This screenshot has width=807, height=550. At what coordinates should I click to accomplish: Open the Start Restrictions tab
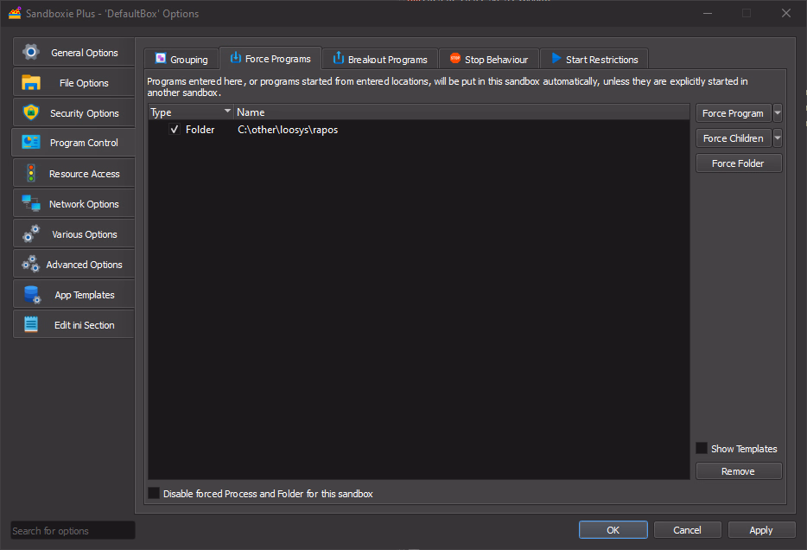pos(594,60)
